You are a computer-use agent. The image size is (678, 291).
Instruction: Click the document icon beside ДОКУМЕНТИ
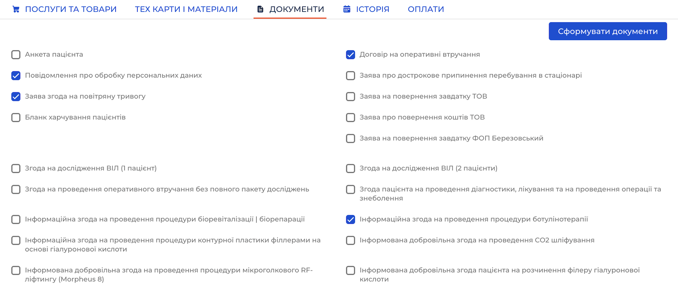click(260, 9)
